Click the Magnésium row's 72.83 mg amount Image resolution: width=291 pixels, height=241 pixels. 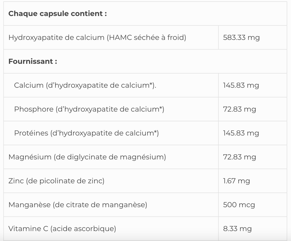[x=239, y=157]
